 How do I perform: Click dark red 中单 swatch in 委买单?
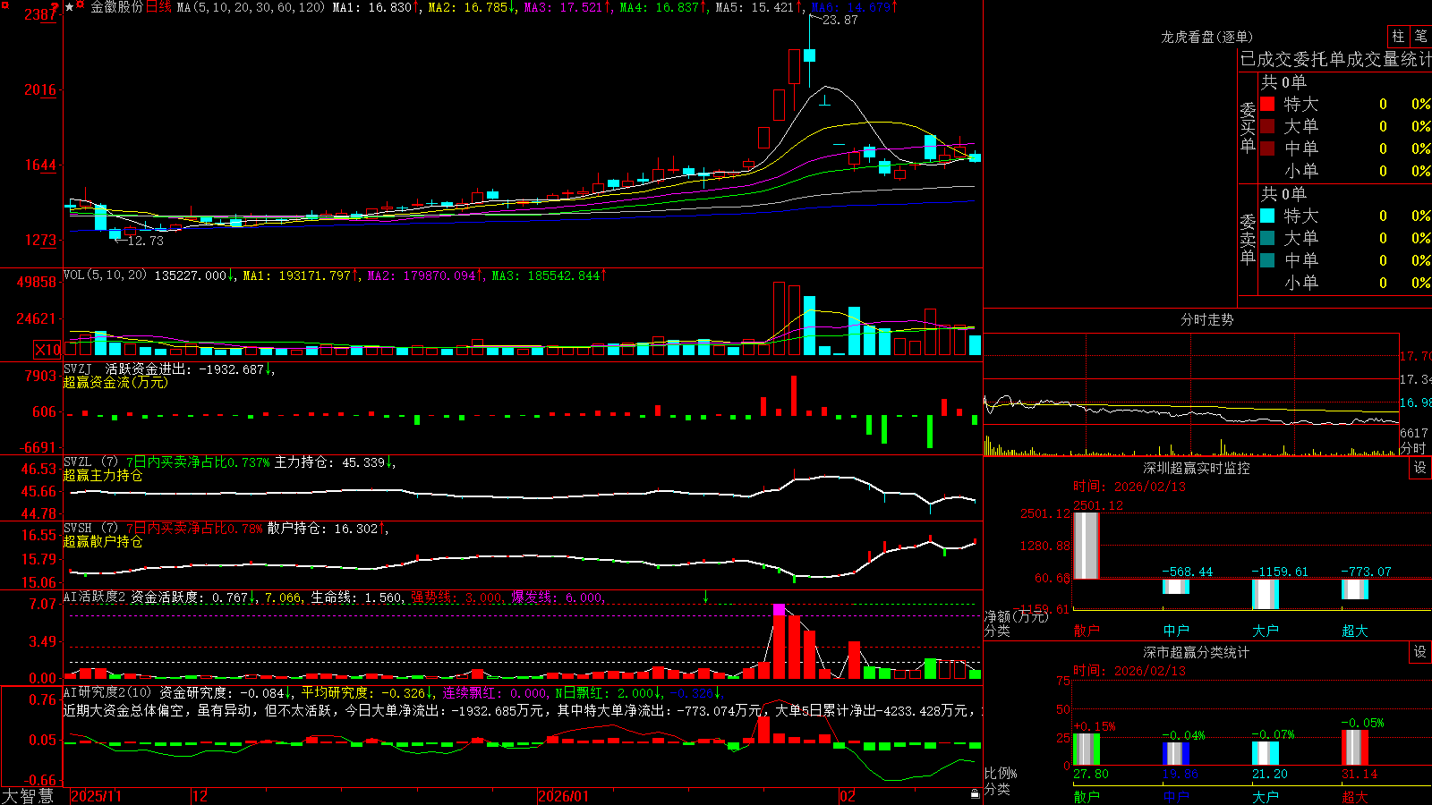tap(1267, 148)
